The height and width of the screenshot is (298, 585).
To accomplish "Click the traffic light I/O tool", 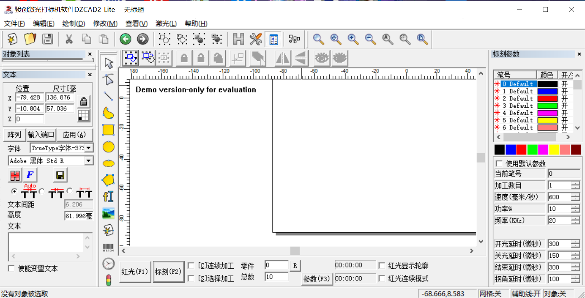I will tap(108, 280).
